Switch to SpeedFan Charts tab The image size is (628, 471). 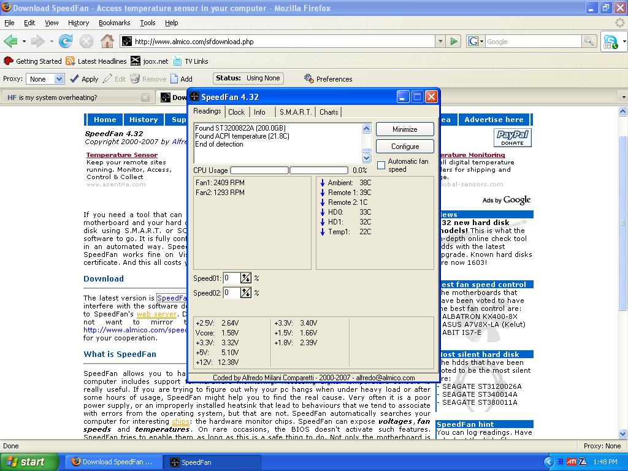(x=329, y=112)
